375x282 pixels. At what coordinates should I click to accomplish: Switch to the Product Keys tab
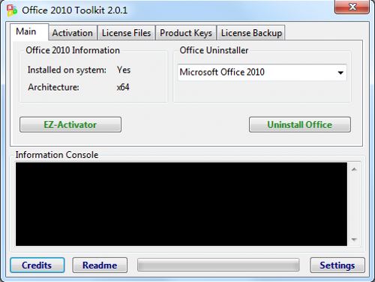tap(186, 33)
